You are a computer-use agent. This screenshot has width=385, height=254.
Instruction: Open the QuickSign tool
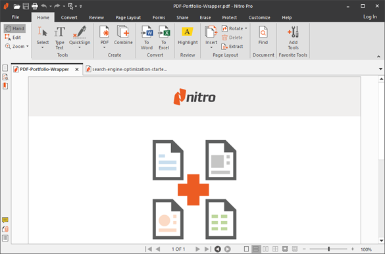(x=80, y=35)
